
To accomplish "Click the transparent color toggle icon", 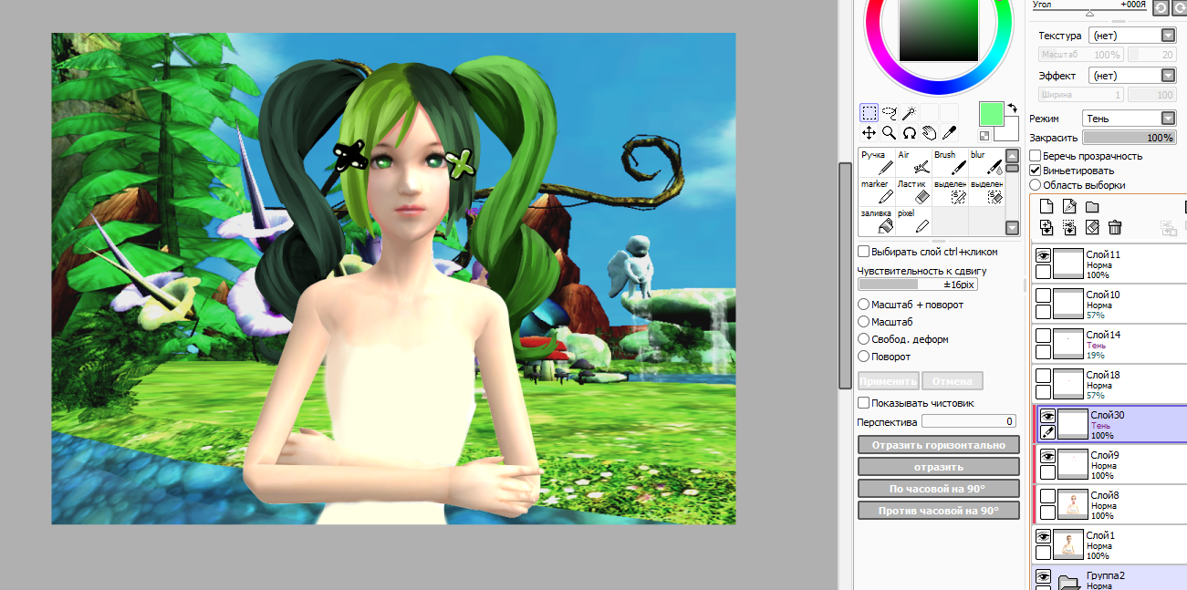I will tap(984, 136).
